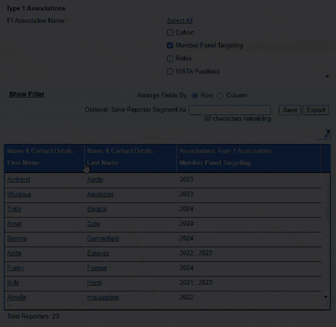The height and width of the screenshot is (327, 336).
Task: Click the small report icon above the table
Action: point(324,135)
